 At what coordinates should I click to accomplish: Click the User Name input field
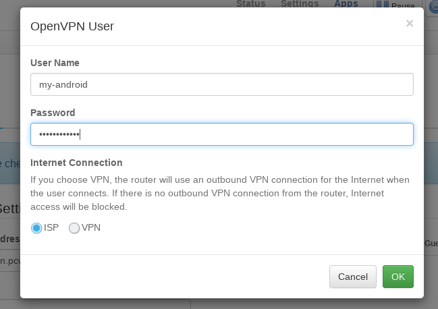pos(221,85)
